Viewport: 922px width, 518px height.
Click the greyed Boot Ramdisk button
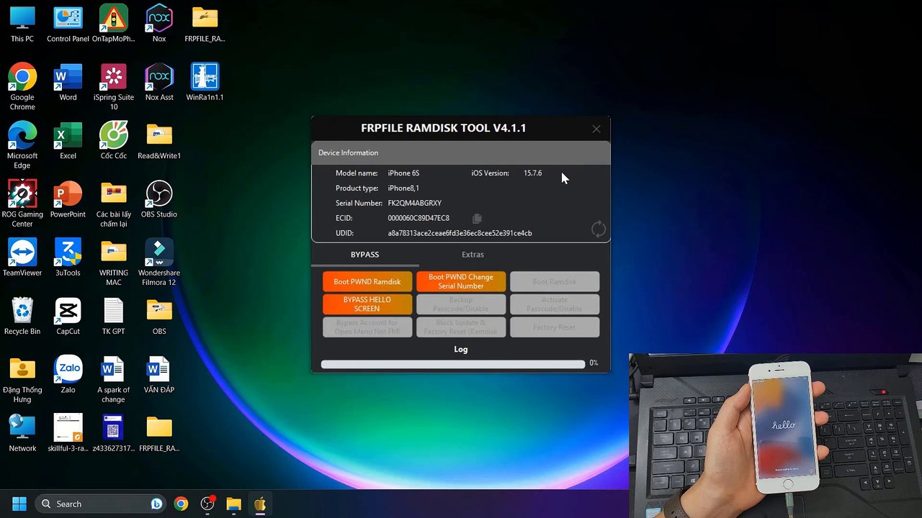555,281
